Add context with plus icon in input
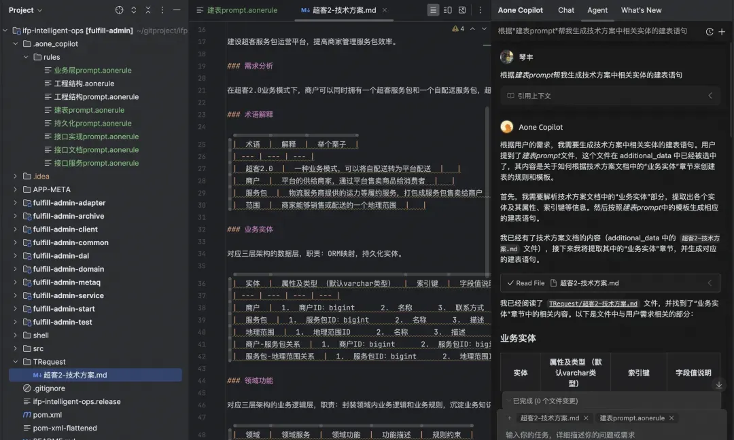Screen dimensions: 734x440 509,418
